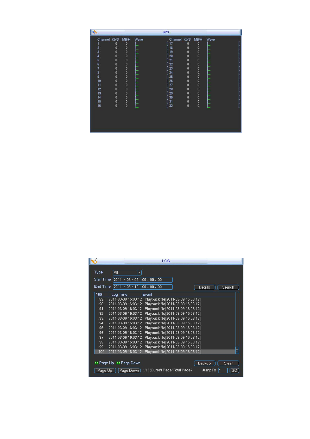The height and width of the screenshot is (439, 310).
Task: Click the End Time date field
Action: pos(127,287)
